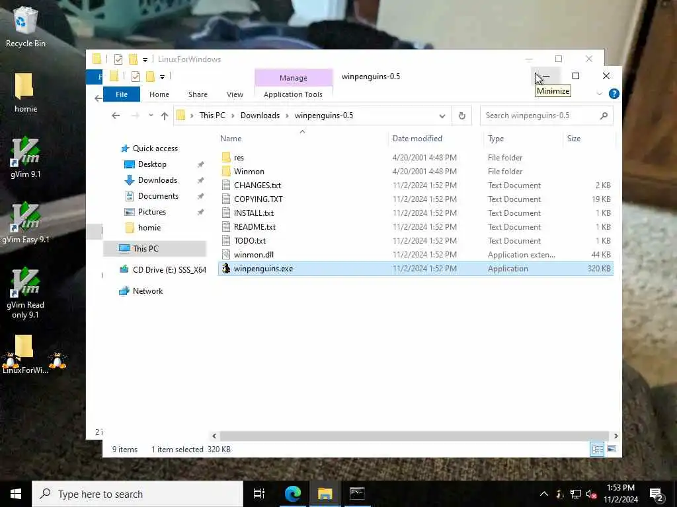Screen dimensions: 677x507
Task: Click the Search winpenguins-0.5 field
Action: (547, 116)
